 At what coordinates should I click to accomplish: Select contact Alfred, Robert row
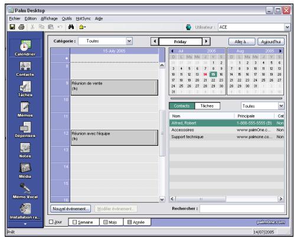(227, 123)
